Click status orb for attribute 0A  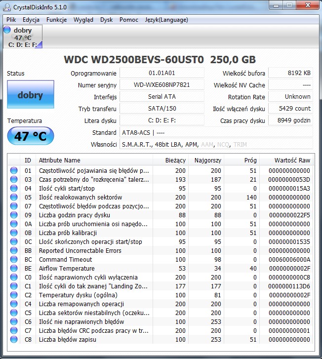14,224
